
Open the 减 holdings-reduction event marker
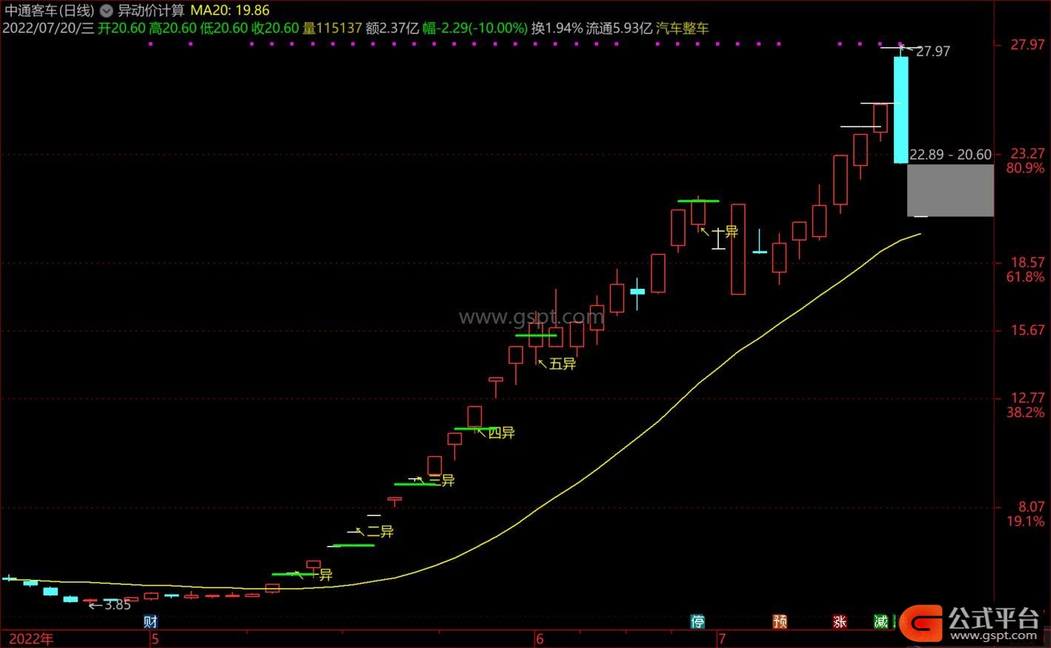click(x=881, y=622)
